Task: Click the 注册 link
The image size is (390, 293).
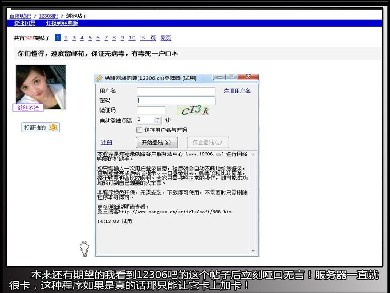Action: pyautogui.click(x=107, y=143)
